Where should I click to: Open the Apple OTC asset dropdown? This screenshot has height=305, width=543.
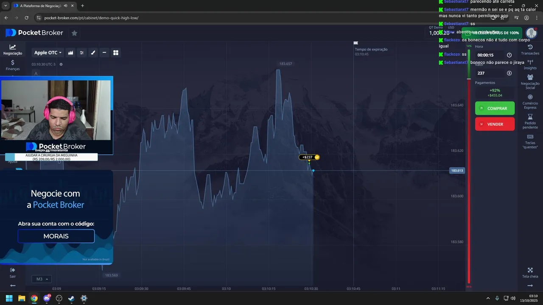pyautogui.click(x=48, y=53)
